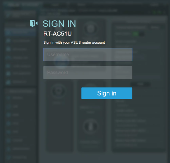Click the blurred circular icon left of the Sign in button

point(58,91)
